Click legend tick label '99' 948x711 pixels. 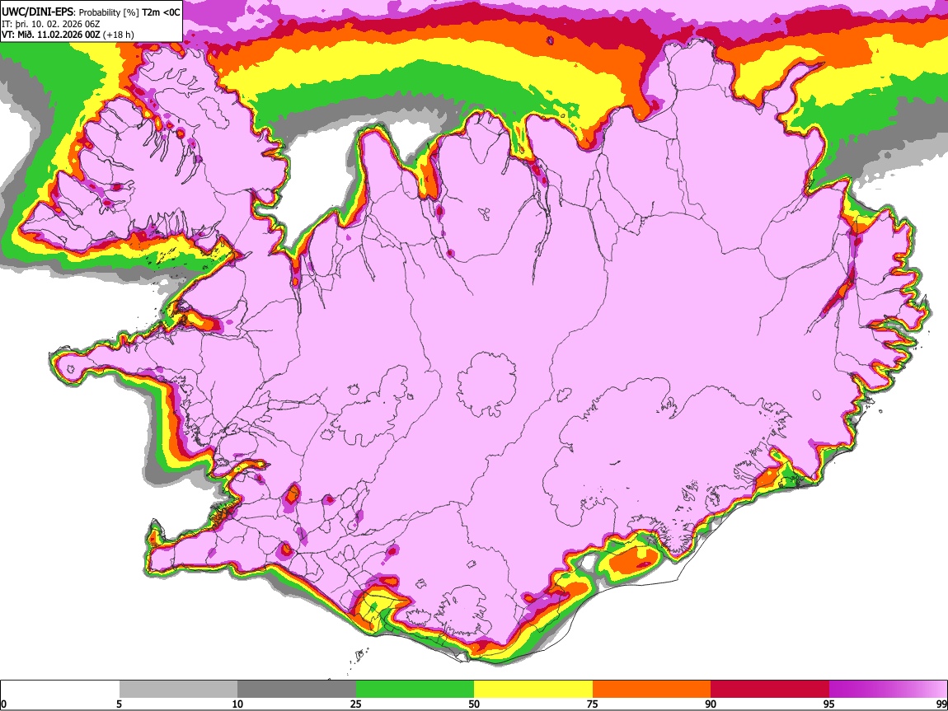(x=941, y=704)
